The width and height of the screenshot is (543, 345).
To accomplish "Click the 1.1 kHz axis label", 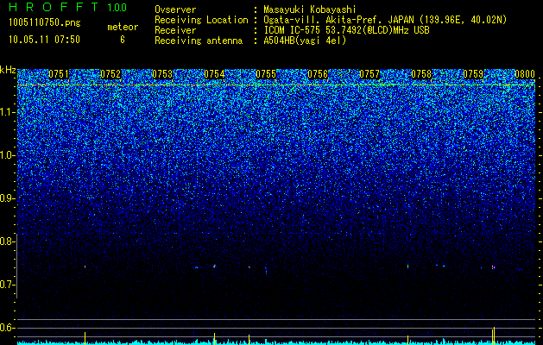I will (8, 112).
